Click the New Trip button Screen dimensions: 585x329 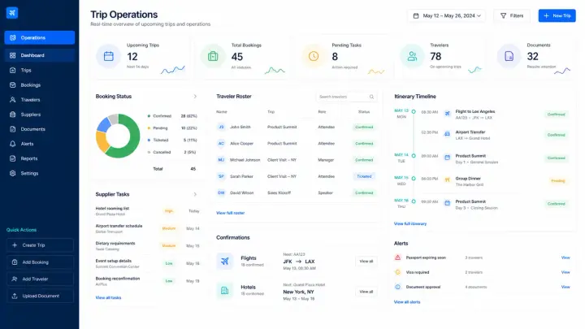[557, 15]
